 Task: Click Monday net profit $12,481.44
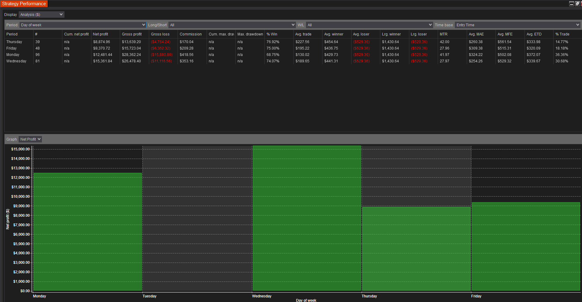tap(103, 55)
